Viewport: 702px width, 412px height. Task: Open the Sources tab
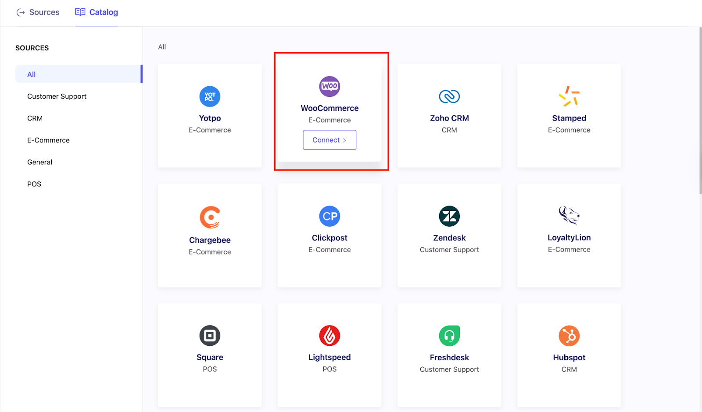(x=38, y=12)
